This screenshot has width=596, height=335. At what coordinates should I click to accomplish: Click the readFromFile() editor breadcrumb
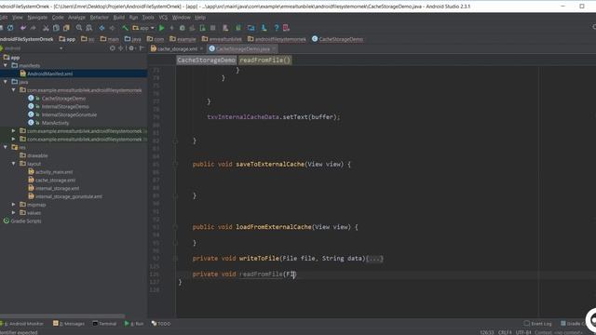(264, 60)
